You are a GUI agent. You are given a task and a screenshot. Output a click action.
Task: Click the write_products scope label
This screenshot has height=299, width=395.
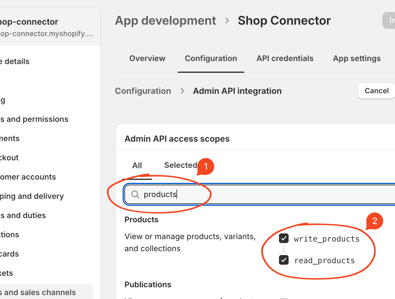(x=327, y=239)
